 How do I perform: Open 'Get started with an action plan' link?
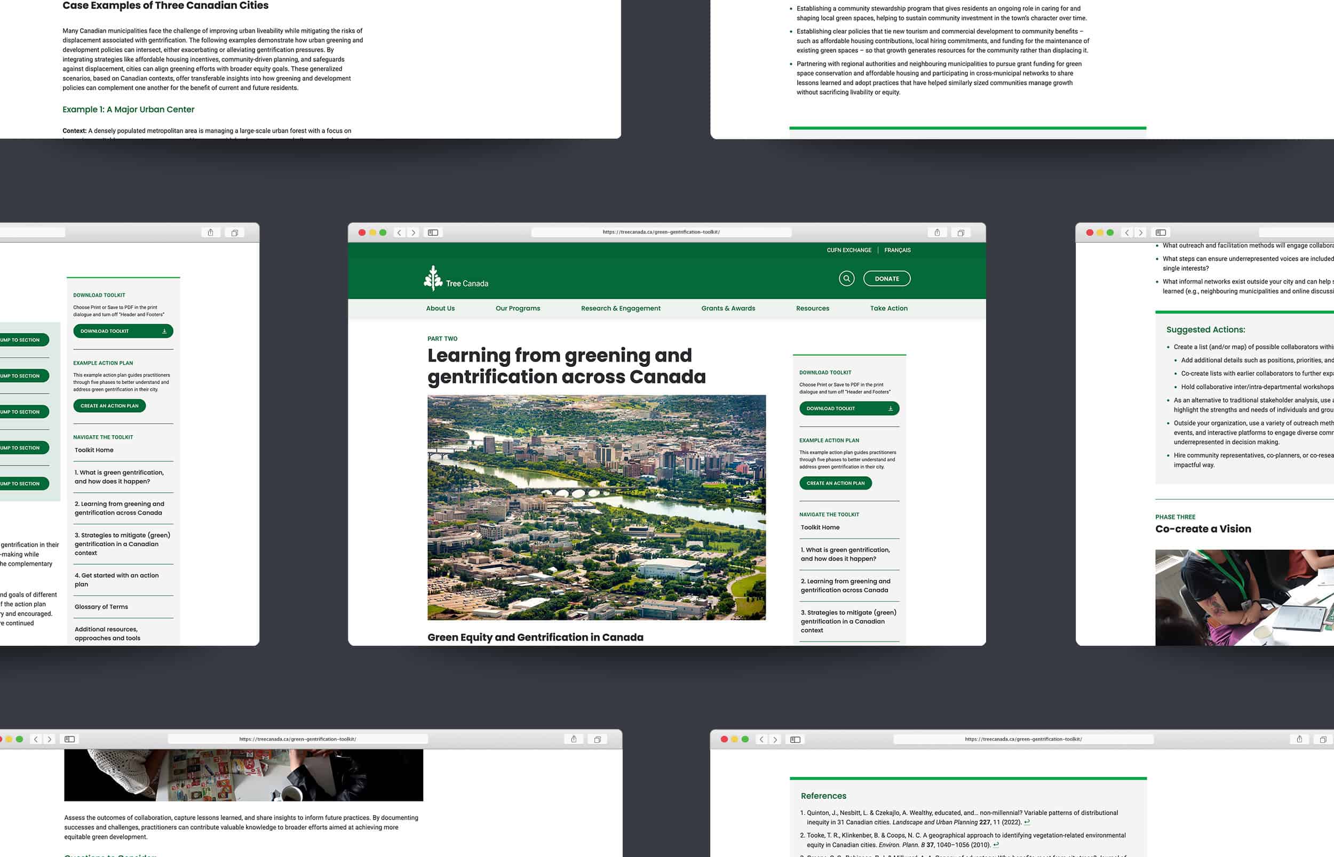pos(117,580)
